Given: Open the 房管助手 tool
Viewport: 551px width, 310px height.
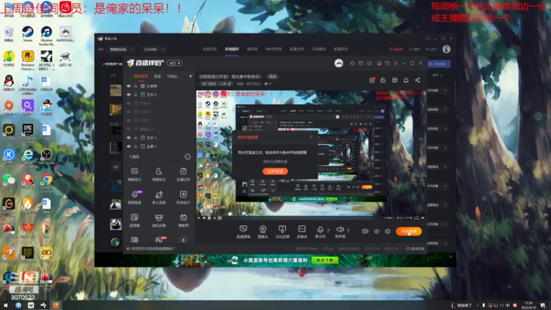Looking at the screenshot, I should click(x=159, y=174).
